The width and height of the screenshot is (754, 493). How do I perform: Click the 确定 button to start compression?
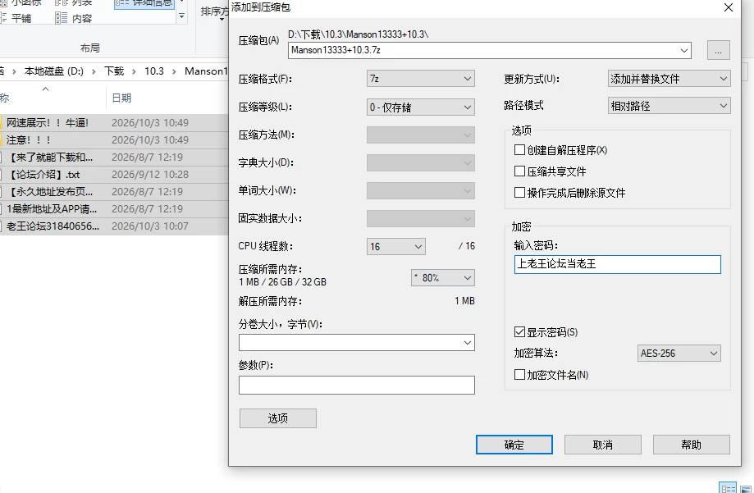(514, 445)
